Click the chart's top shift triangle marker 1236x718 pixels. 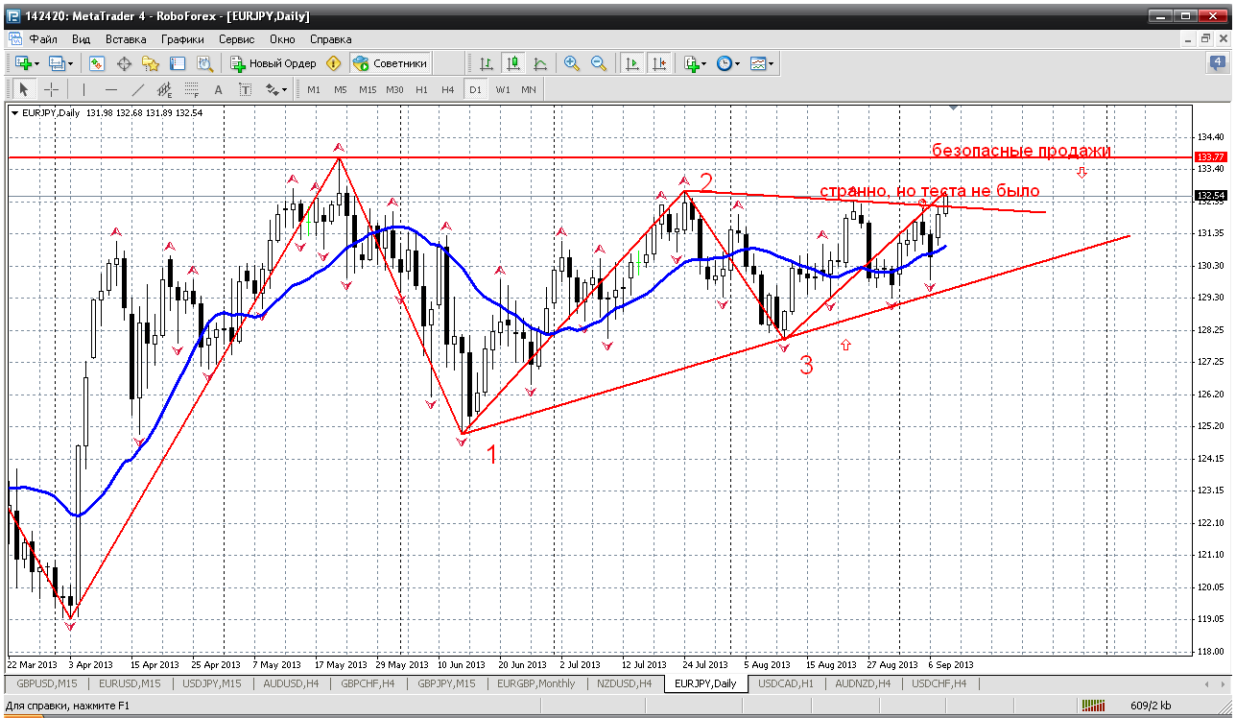(952, 108)
